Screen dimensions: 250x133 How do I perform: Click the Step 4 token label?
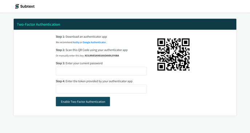pyautogui.click(x=94, y=81)
